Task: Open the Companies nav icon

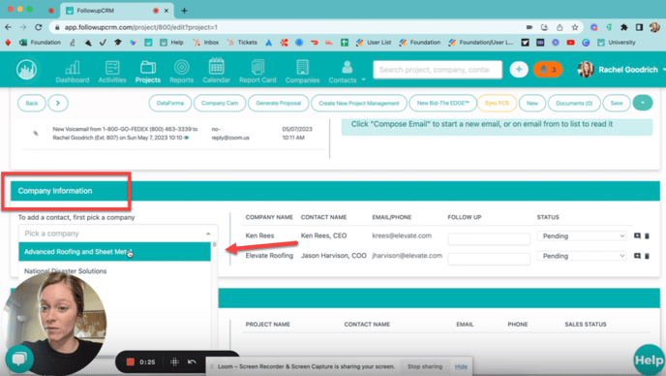Action: tap(302, 71)
